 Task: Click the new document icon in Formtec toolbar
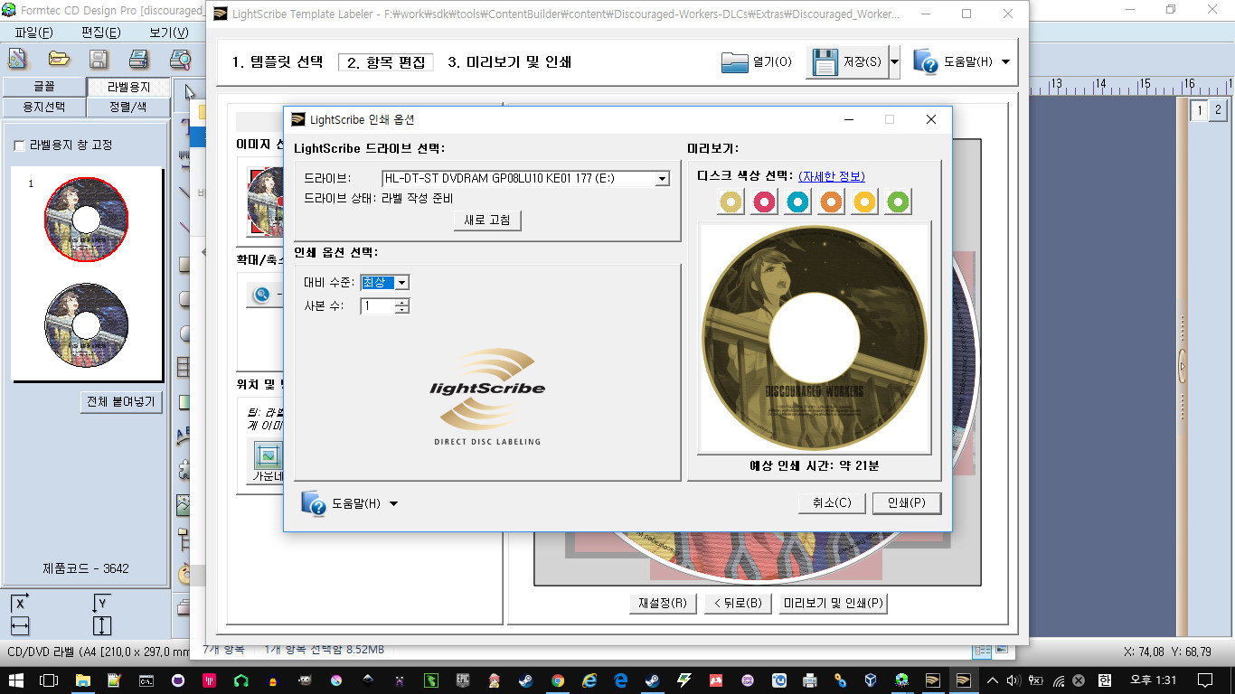coord(17,60)
